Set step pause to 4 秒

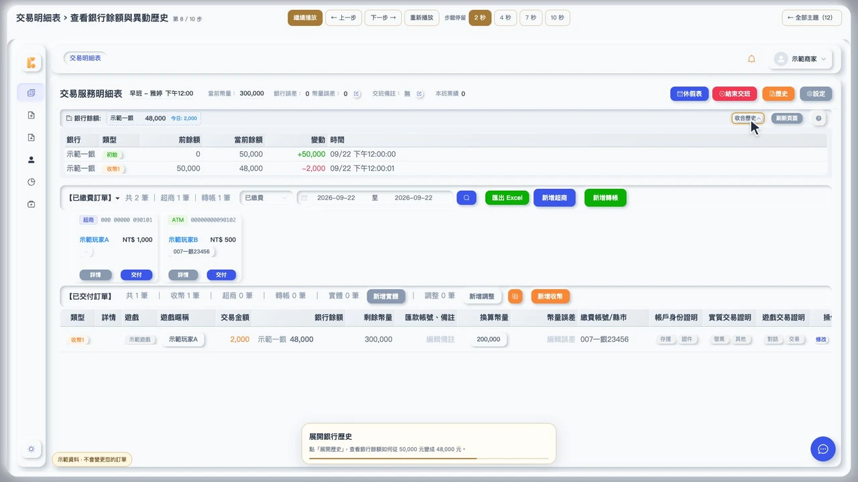[x=505, y=18]
